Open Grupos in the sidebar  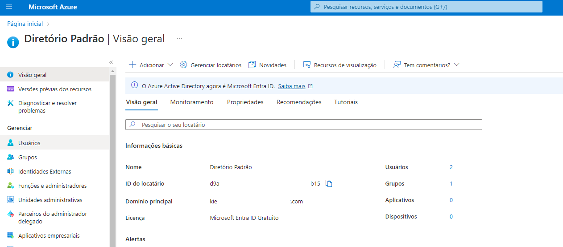click(54, 157)
